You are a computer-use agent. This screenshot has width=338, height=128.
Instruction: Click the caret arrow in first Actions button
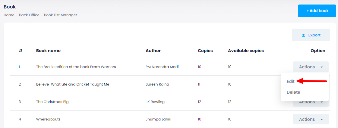pyautogui.click(x=322, y=67)
